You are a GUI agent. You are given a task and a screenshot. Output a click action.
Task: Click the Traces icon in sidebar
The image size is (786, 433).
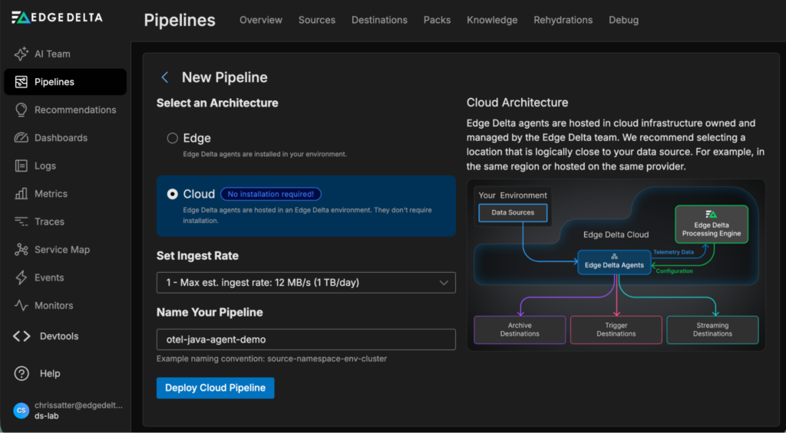[21, 221]
